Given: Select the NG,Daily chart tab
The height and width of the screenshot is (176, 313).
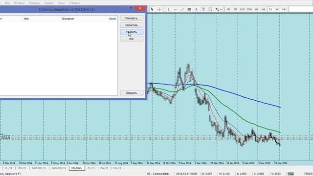Looking at the screenshot, I should [x=77, y=168].
